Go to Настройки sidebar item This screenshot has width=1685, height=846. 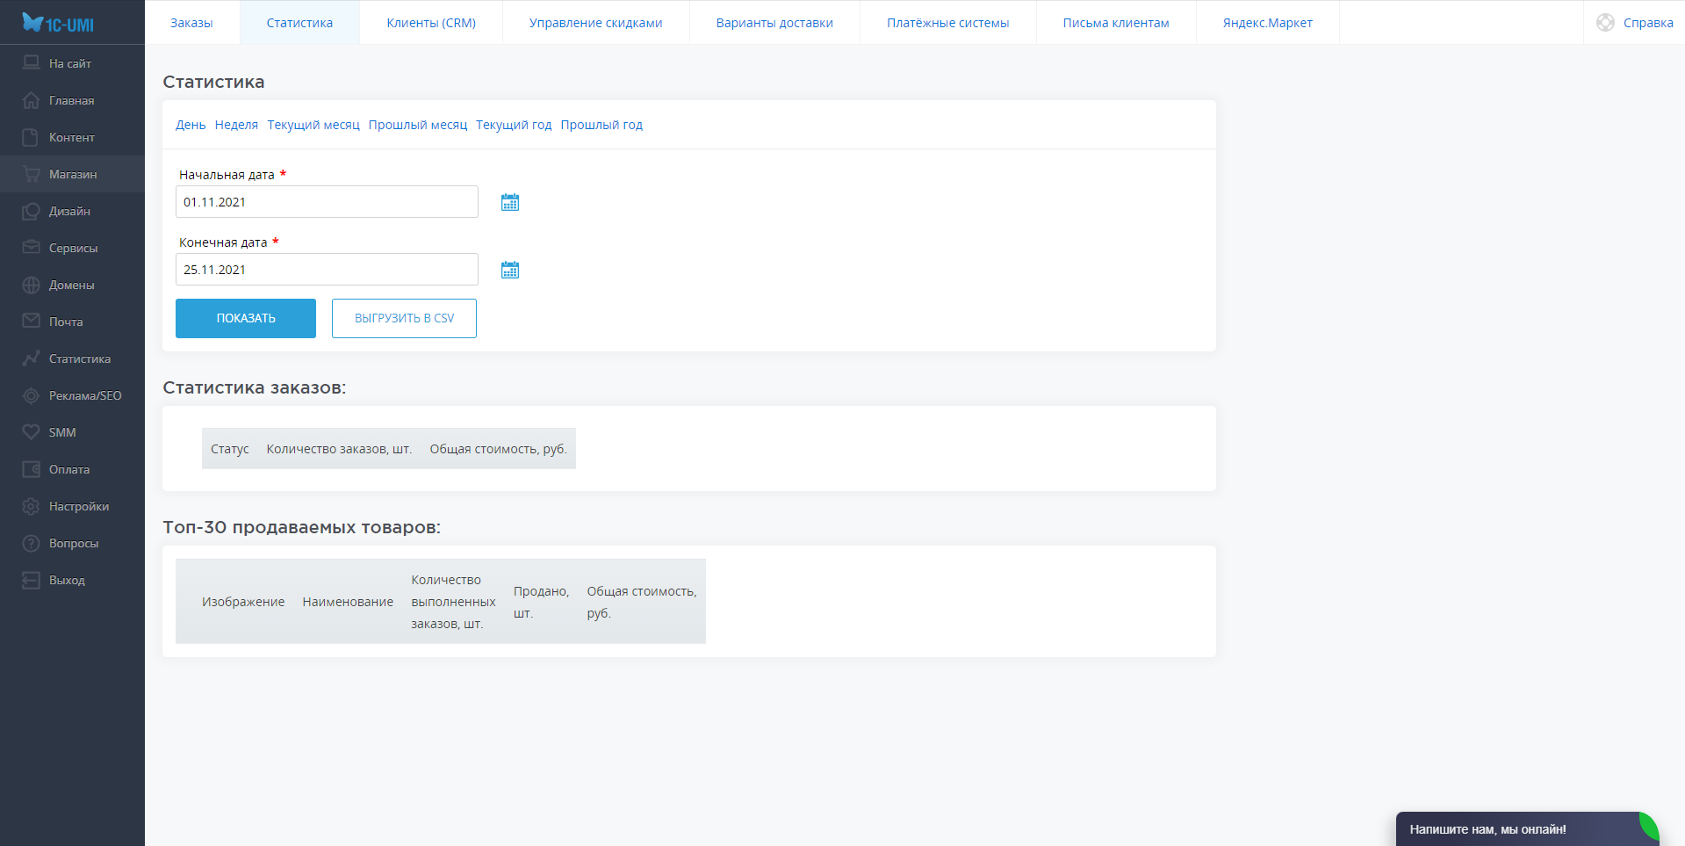click(72, 506)
